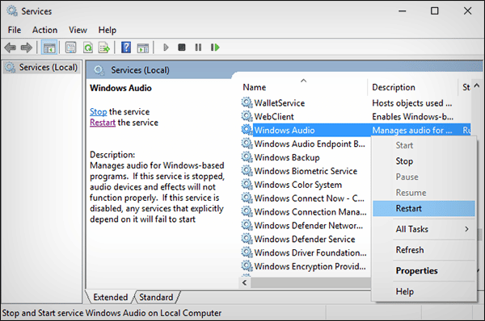Open the File menu
The width and height of the screenshot is (485, 321).
[15, 30]
